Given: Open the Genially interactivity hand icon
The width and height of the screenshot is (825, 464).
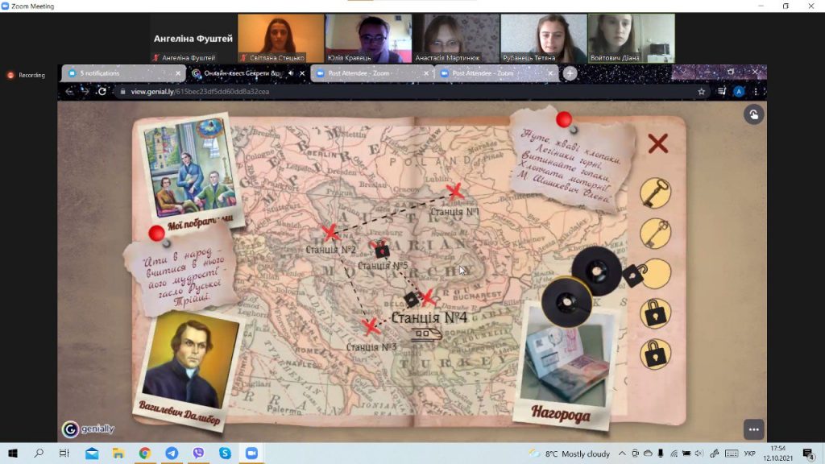Looking at the screenshot, I should coord(753,114).
